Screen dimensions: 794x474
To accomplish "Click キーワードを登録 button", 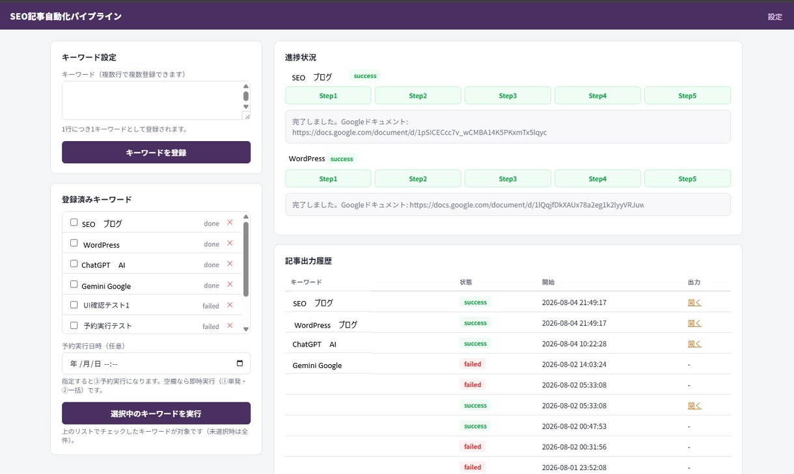I will pos(156,152).
